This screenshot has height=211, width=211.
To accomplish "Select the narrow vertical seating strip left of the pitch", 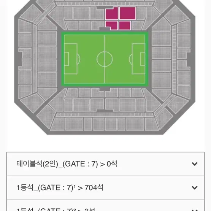I will (35, 59).
